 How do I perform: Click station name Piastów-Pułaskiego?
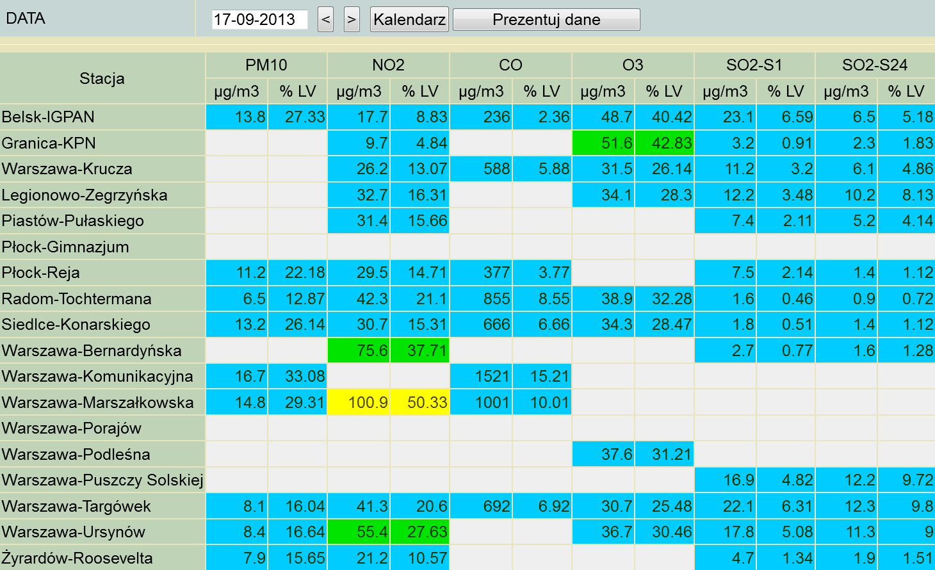73,221
